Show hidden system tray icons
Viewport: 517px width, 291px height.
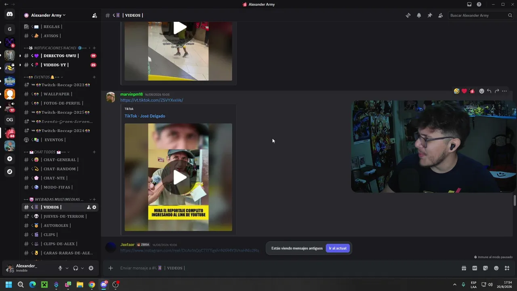tap(455, 285)
